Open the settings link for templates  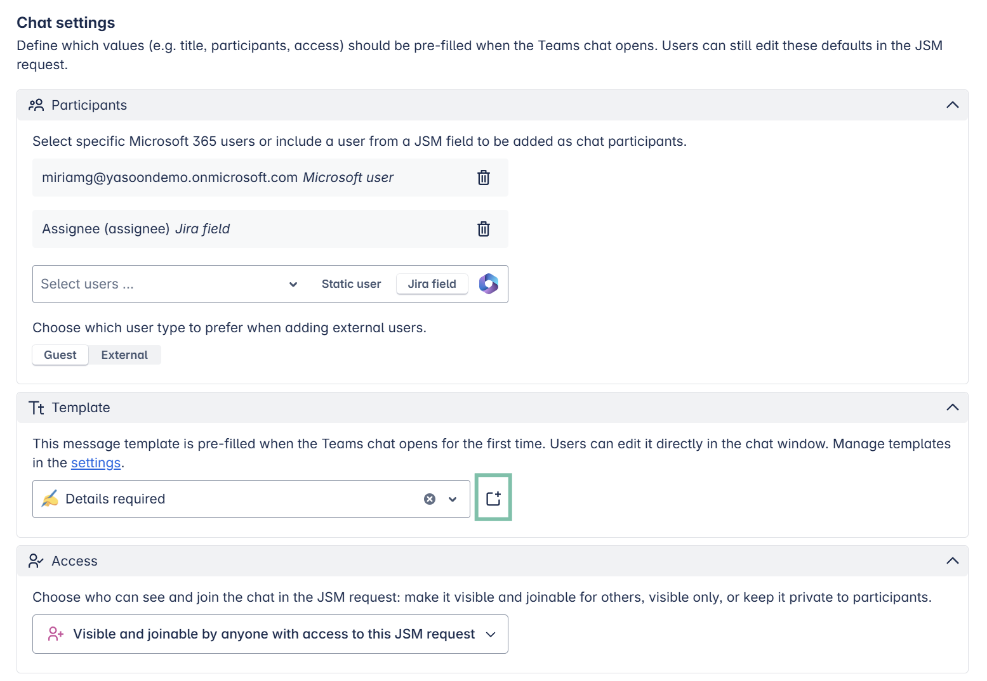tap(96, 463)
